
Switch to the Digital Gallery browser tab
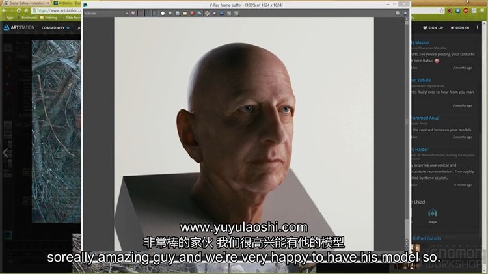tap(25, 3)
